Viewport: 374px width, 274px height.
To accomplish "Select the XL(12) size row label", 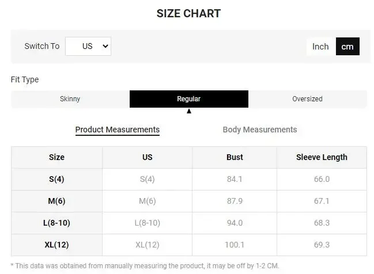I will tap(57, 245).
